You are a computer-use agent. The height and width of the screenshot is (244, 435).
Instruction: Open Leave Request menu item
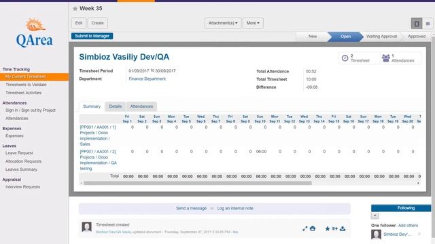tap(19, 153)
